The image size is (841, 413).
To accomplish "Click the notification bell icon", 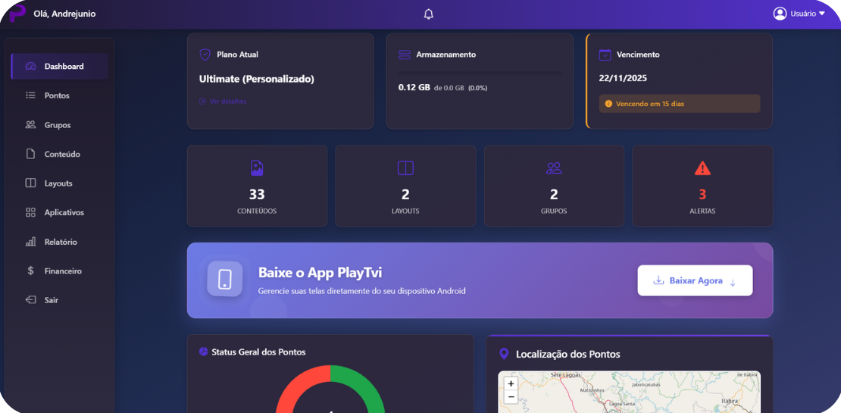I will point(429,14).
